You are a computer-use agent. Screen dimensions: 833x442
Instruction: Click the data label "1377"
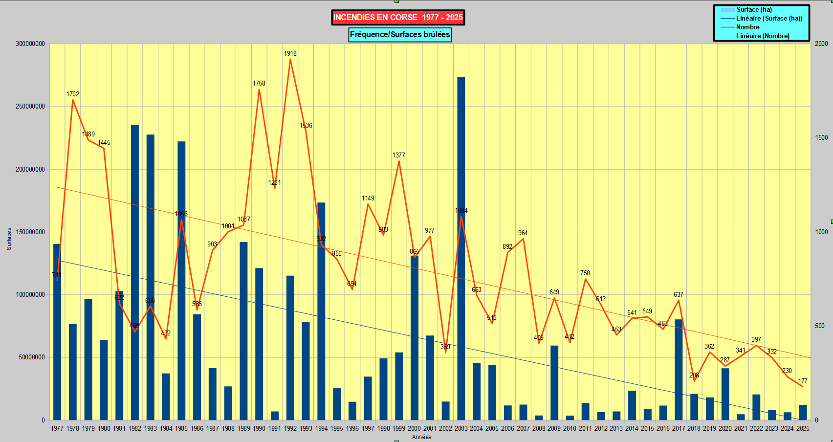pos(399,155)
